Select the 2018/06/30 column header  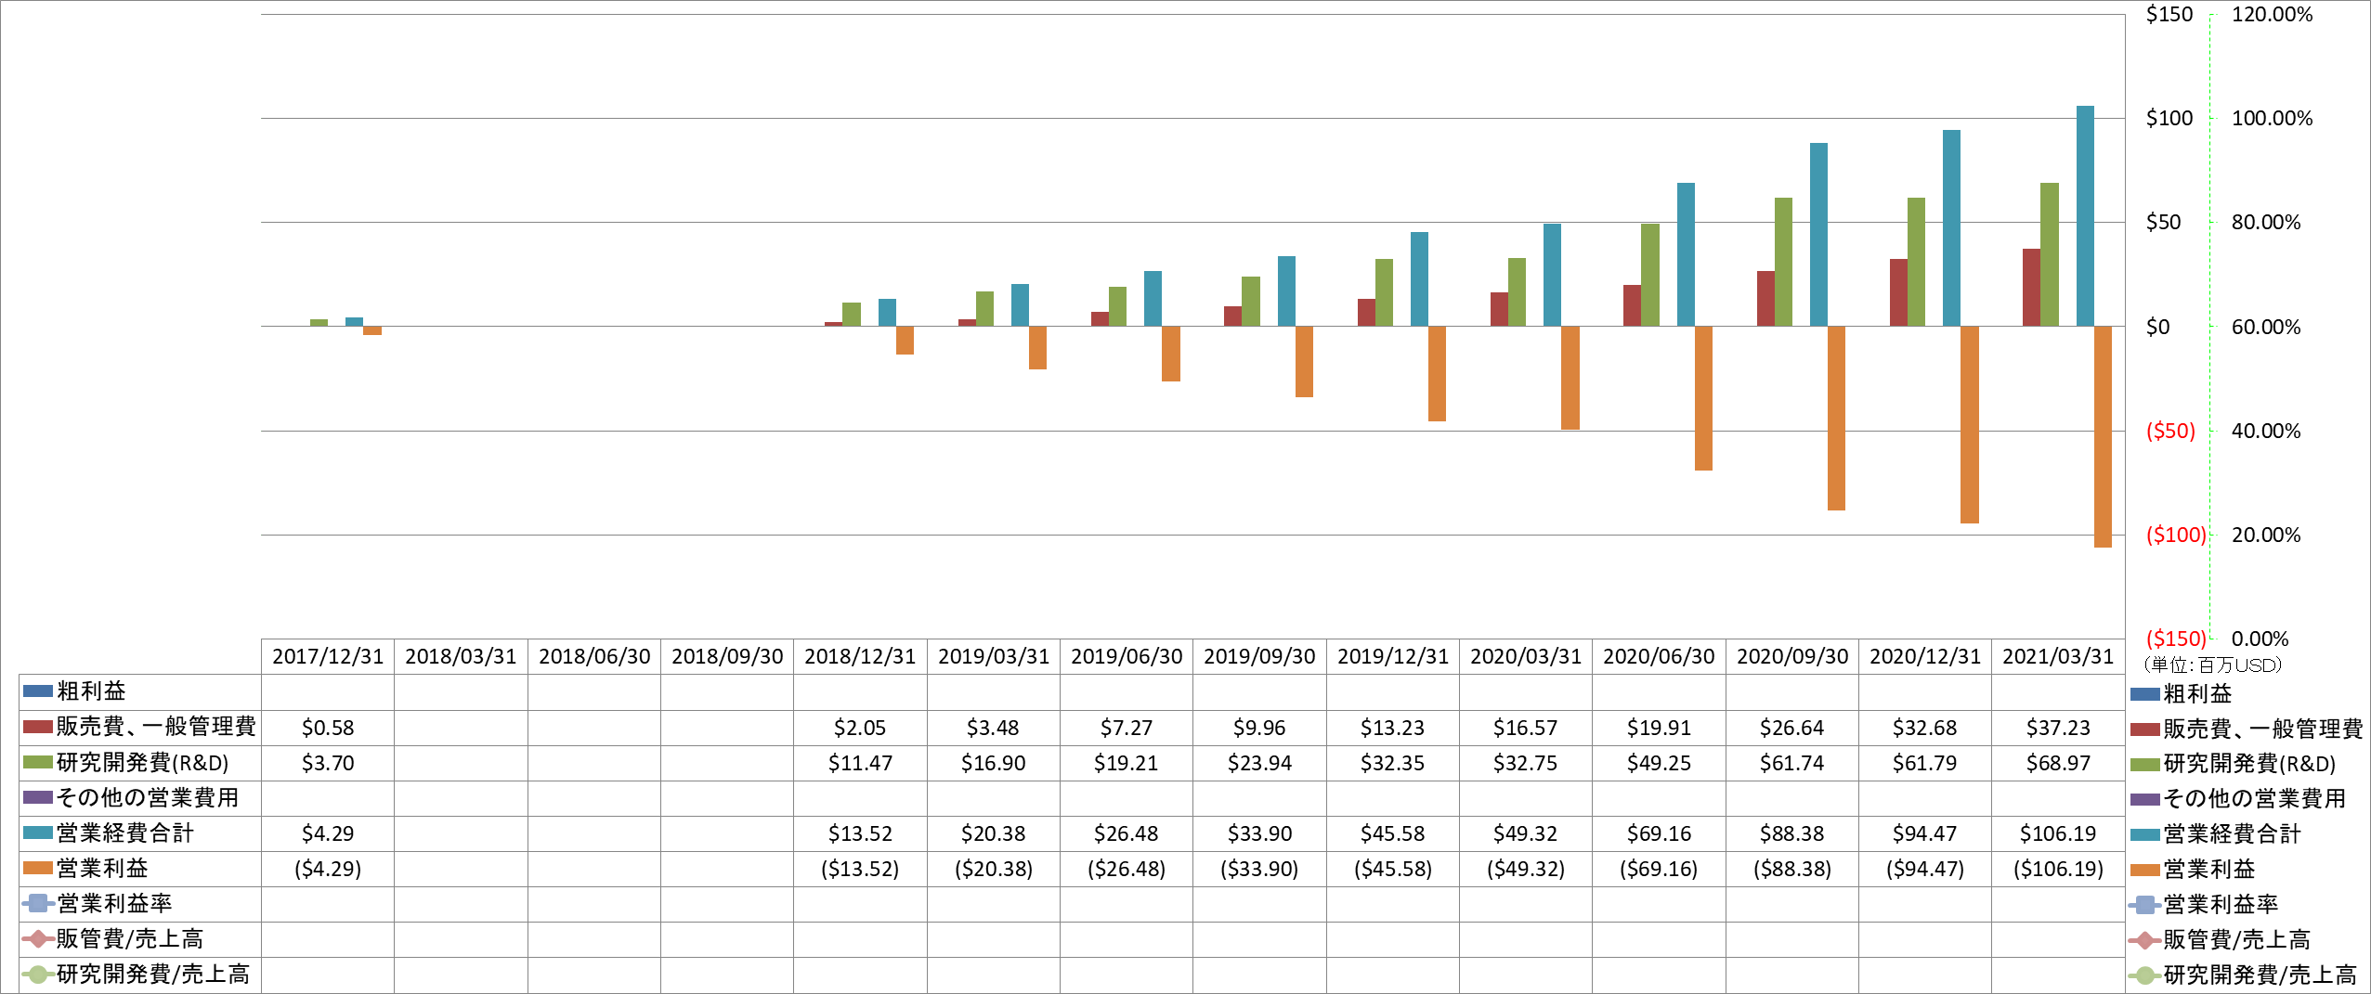(x=594, y=657)
